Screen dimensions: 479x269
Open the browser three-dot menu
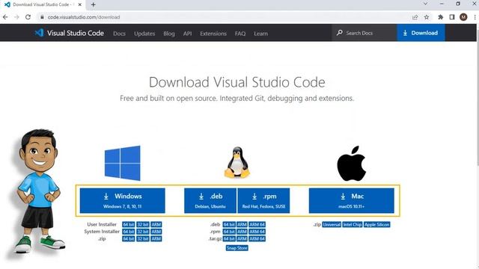tap(475, 17)
